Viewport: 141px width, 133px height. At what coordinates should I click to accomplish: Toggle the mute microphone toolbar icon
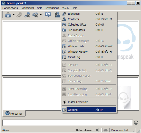coord(27,15)
